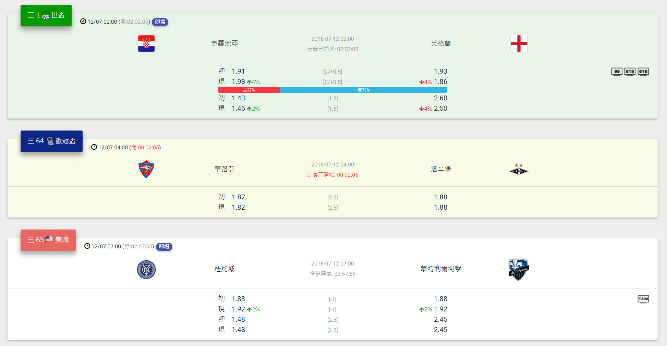The height and width of the screenshot is (346, 667).
Task: Select team name 英格蘭
Action: pyautogui.click(x=441, y=44)
